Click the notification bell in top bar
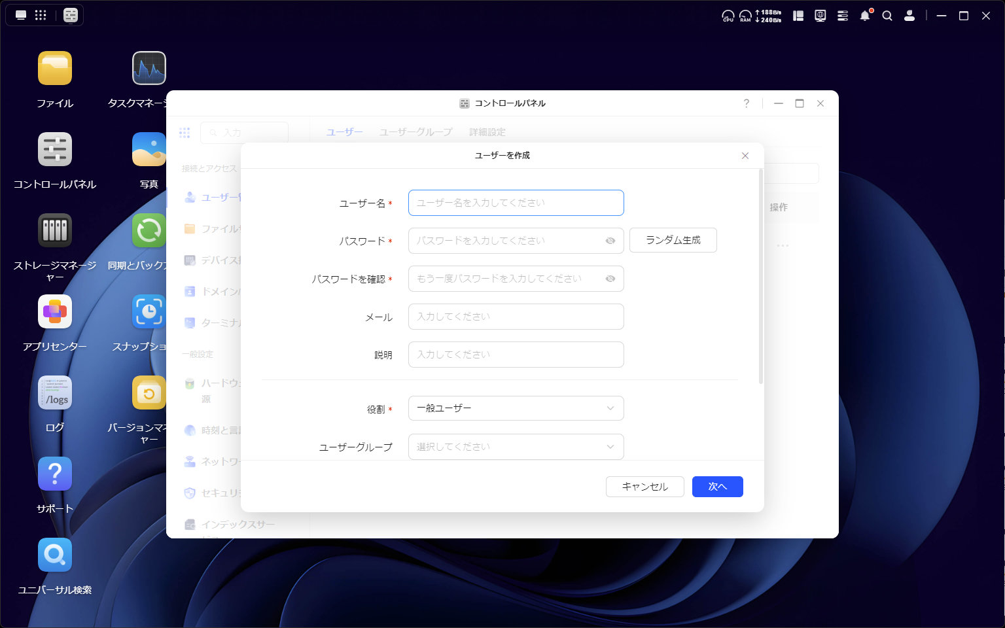The image size is (1005, 628). point(865,16)
